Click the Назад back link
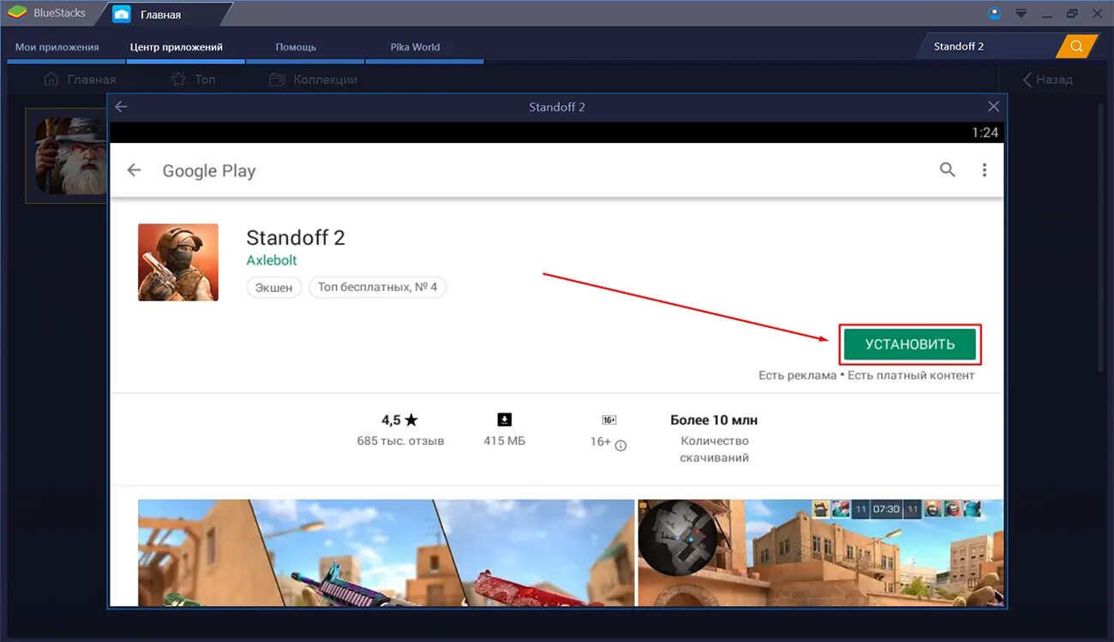The height and width of the screenshot is (642, 1114). point(1047,80)
